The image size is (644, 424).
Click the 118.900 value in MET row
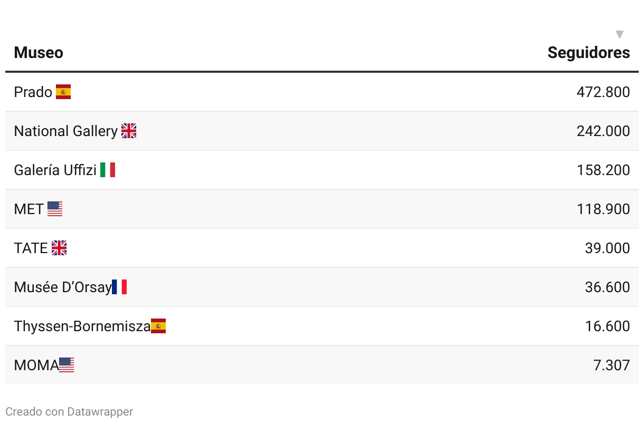coord(603,209)
